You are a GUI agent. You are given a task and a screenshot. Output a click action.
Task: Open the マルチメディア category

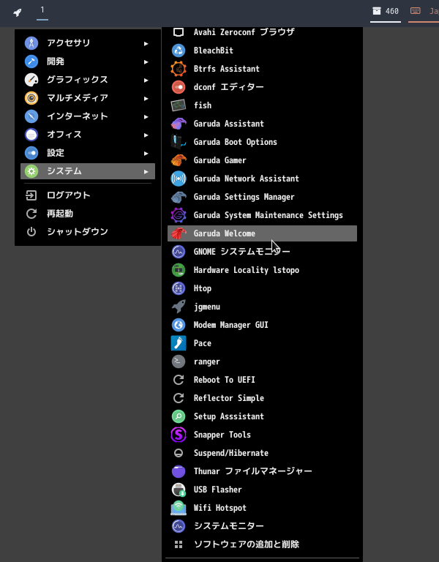[88, 98]
